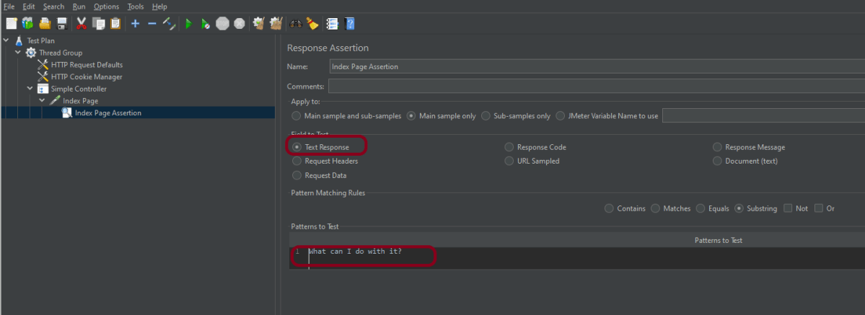Start the test with green play icon
Viewport: 865px width, 315px height.
(x=188, y=24)
